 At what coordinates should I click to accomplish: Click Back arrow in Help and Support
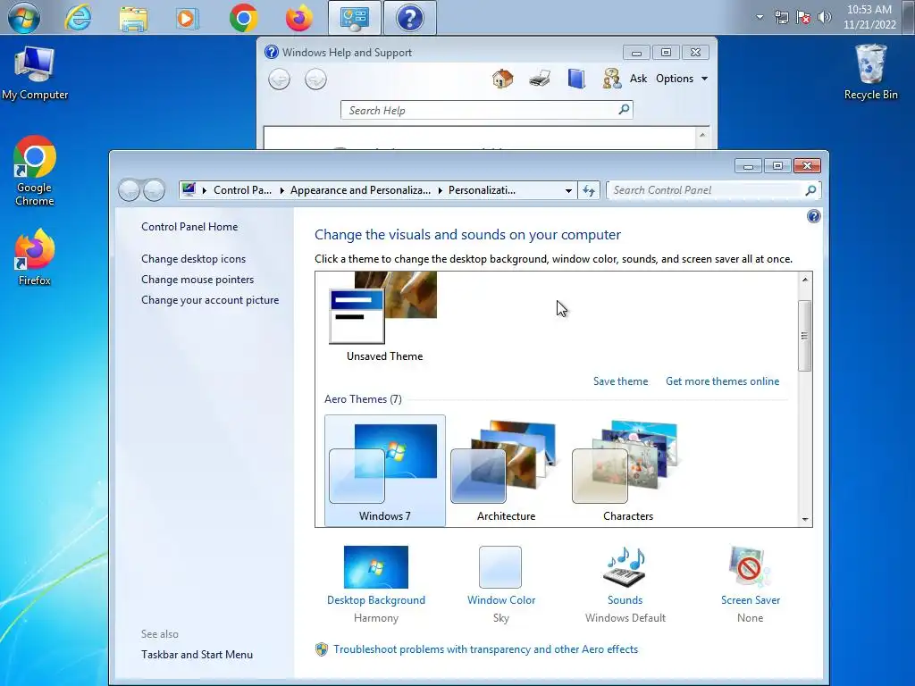click(x=279, y=79)
